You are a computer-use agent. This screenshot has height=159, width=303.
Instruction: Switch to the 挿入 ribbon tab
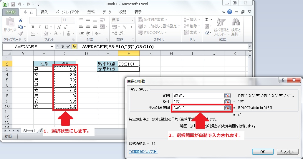44,12
